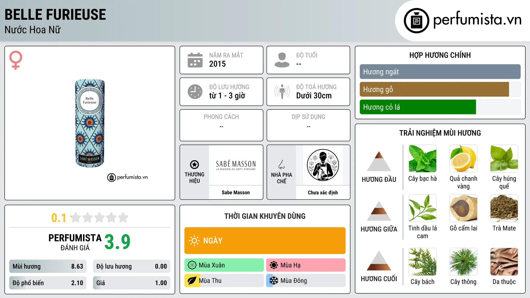Screen dimensions: 530x298
Task: Click the person icon beside Độ tuổi
Action: tap(282, 60)
